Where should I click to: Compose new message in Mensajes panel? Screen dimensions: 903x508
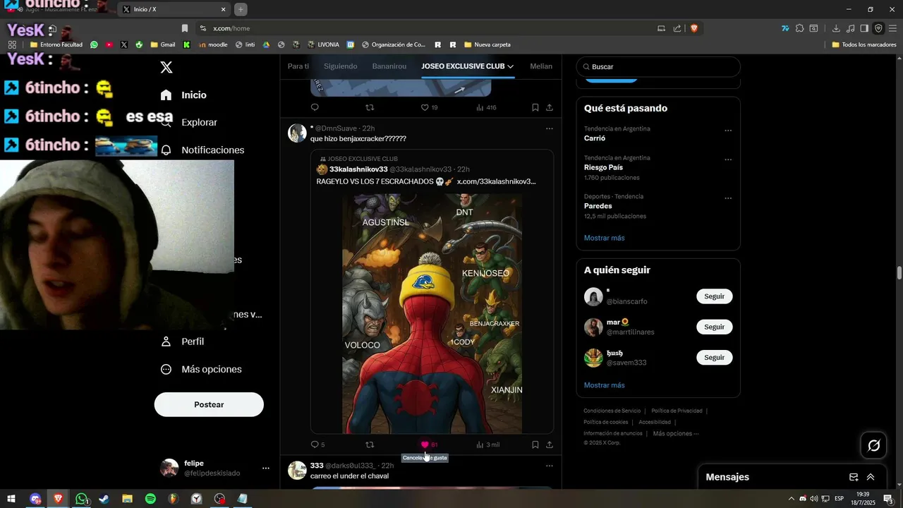pyautogui.click(x=854, y=477)
